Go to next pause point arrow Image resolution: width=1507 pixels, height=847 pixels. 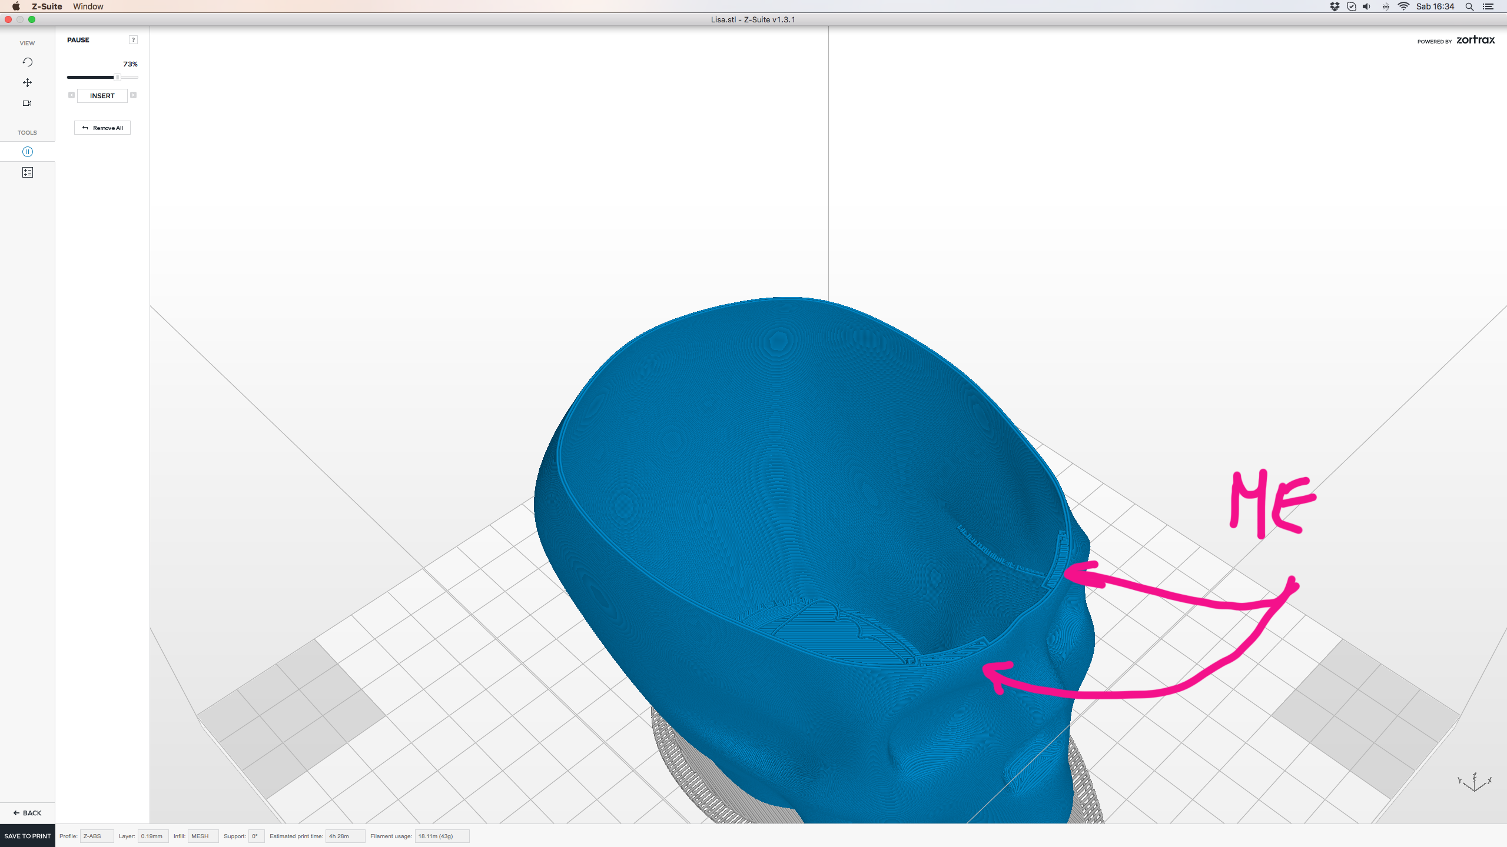(x=134, y=95)
